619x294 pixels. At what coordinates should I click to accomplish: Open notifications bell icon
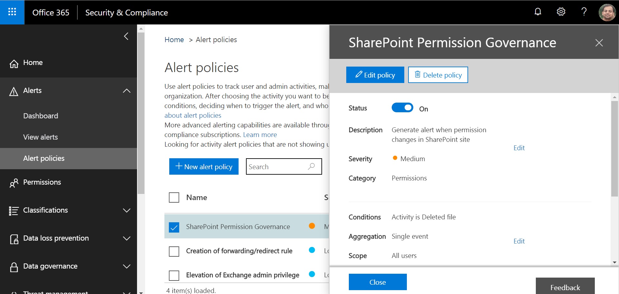pos(538,12)
